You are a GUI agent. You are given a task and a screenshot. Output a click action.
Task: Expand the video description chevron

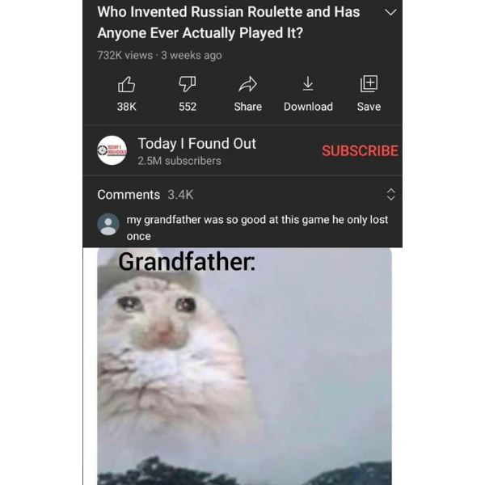pyautogui.click(x=390, y=12)
